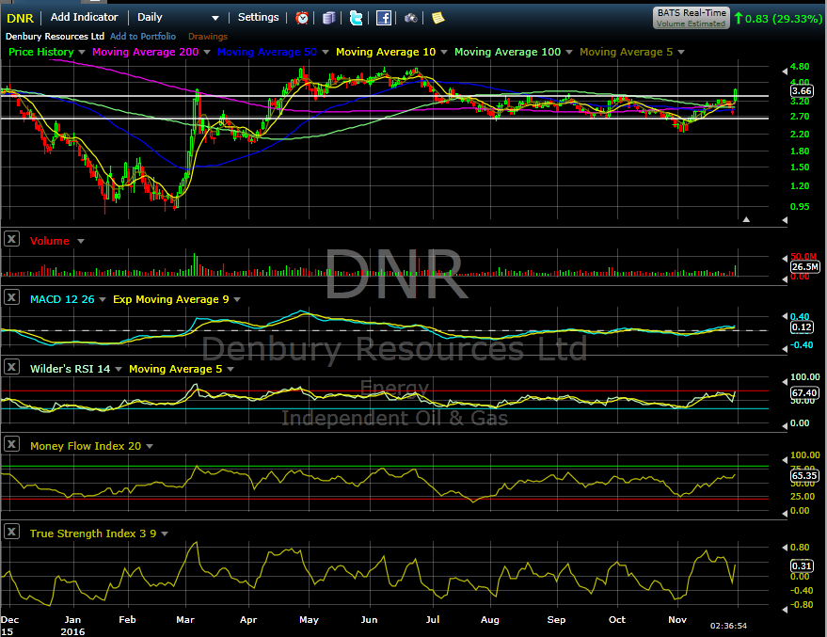Click the binoculars watch icon
Screen dimensions: 827x637
[411, 18]
